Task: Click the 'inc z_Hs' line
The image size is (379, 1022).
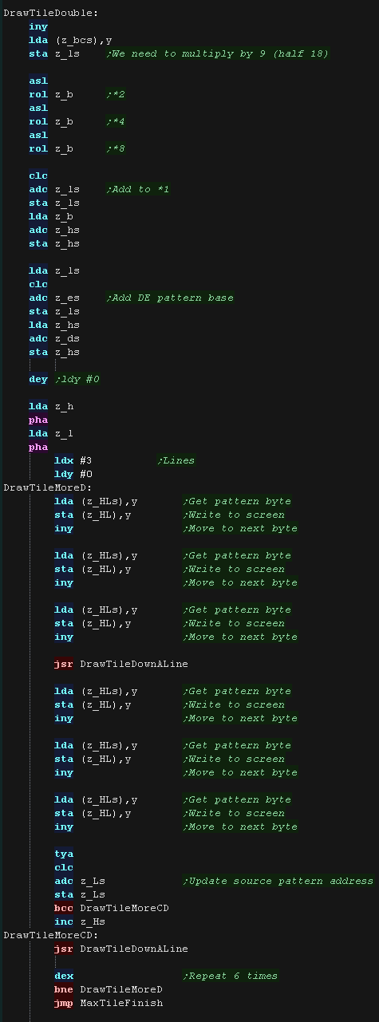Action: coord(80,921)
